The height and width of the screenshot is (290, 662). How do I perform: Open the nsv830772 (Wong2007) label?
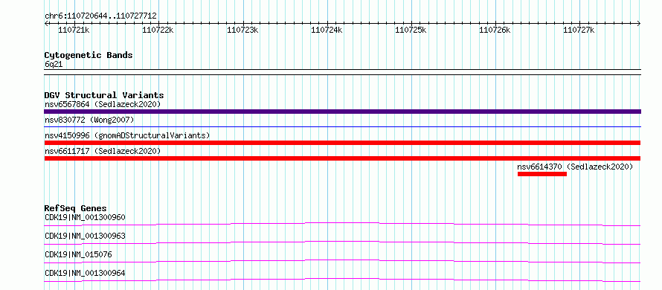coord(89,120)
